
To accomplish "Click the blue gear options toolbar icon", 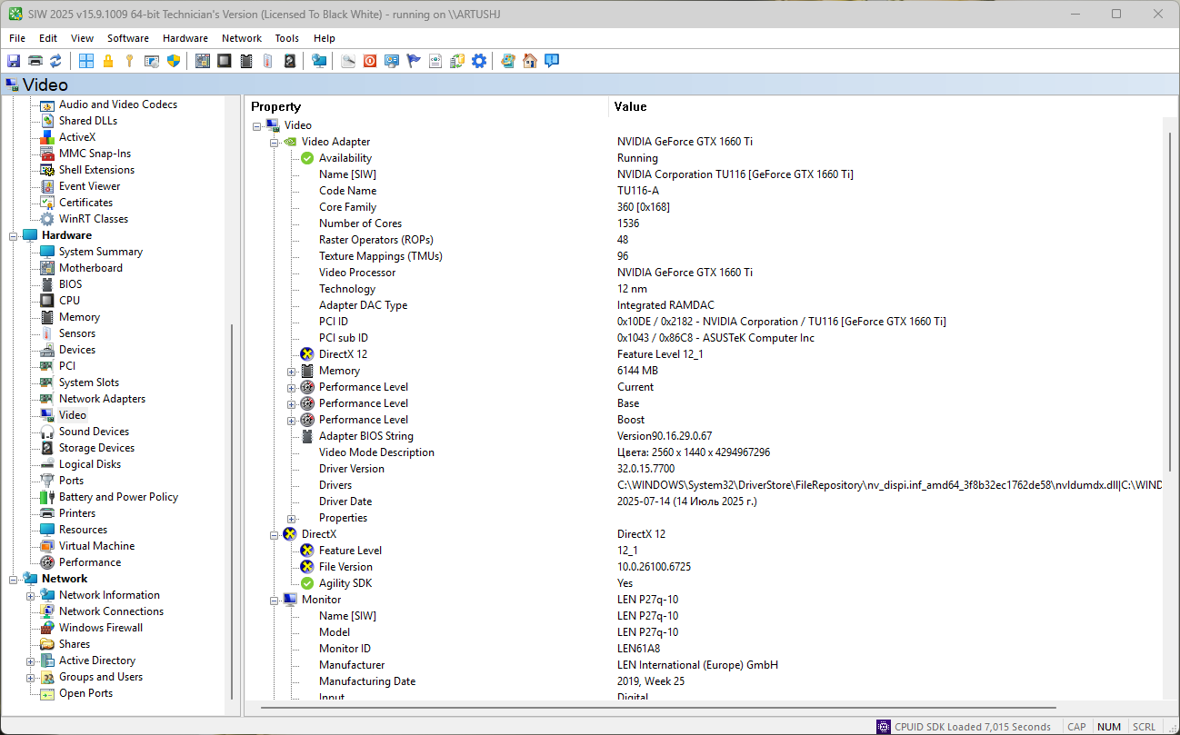I will click(479, 61).
